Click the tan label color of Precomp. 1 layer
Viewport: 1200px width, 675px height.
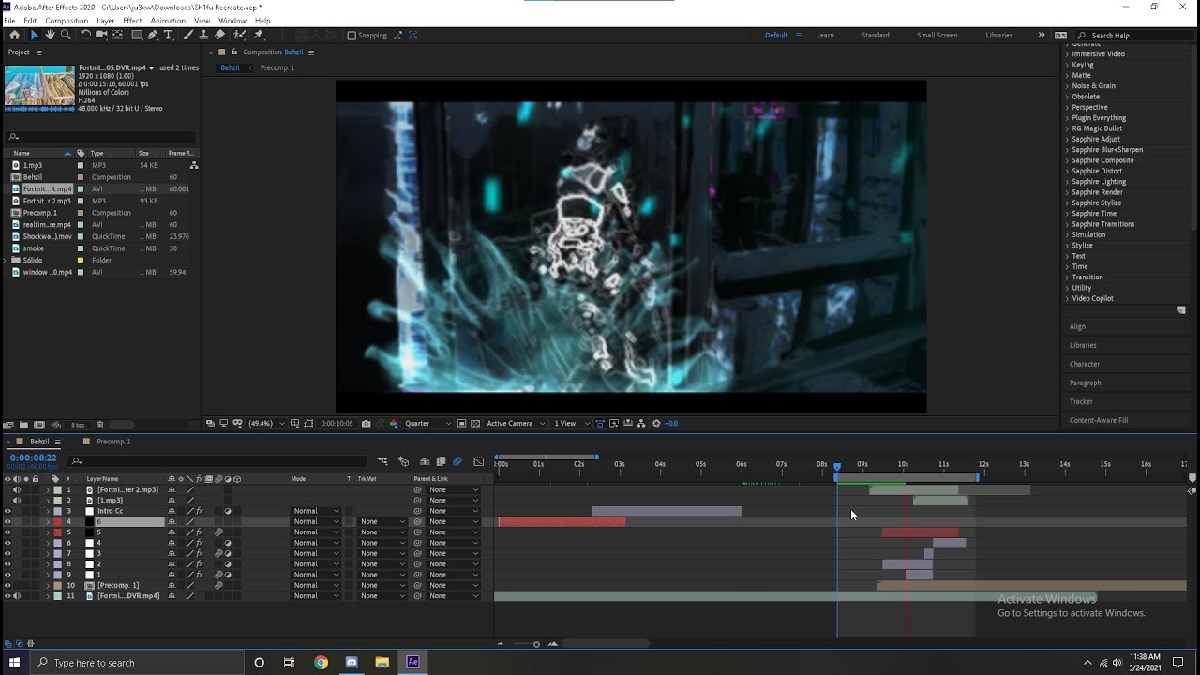(58, 585)
